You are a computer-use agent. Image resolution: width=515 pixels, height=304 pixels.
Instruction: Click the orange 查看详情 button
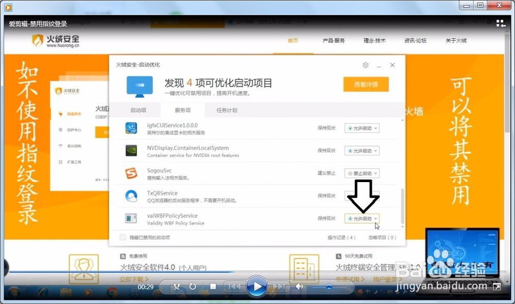click(367, 84)
